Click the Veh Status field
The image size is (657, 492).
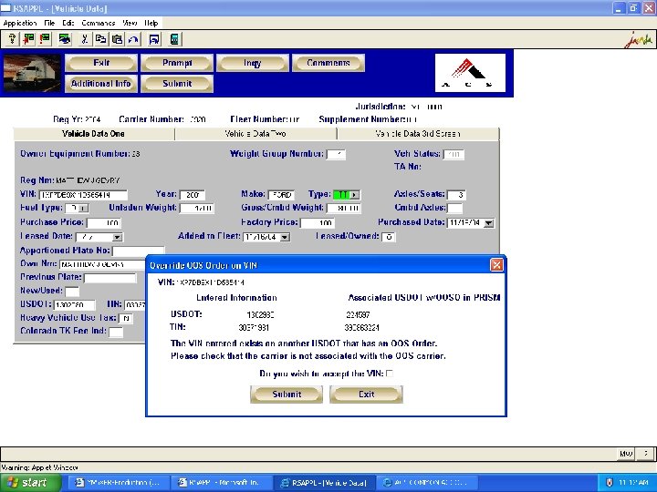click(454, 154)
